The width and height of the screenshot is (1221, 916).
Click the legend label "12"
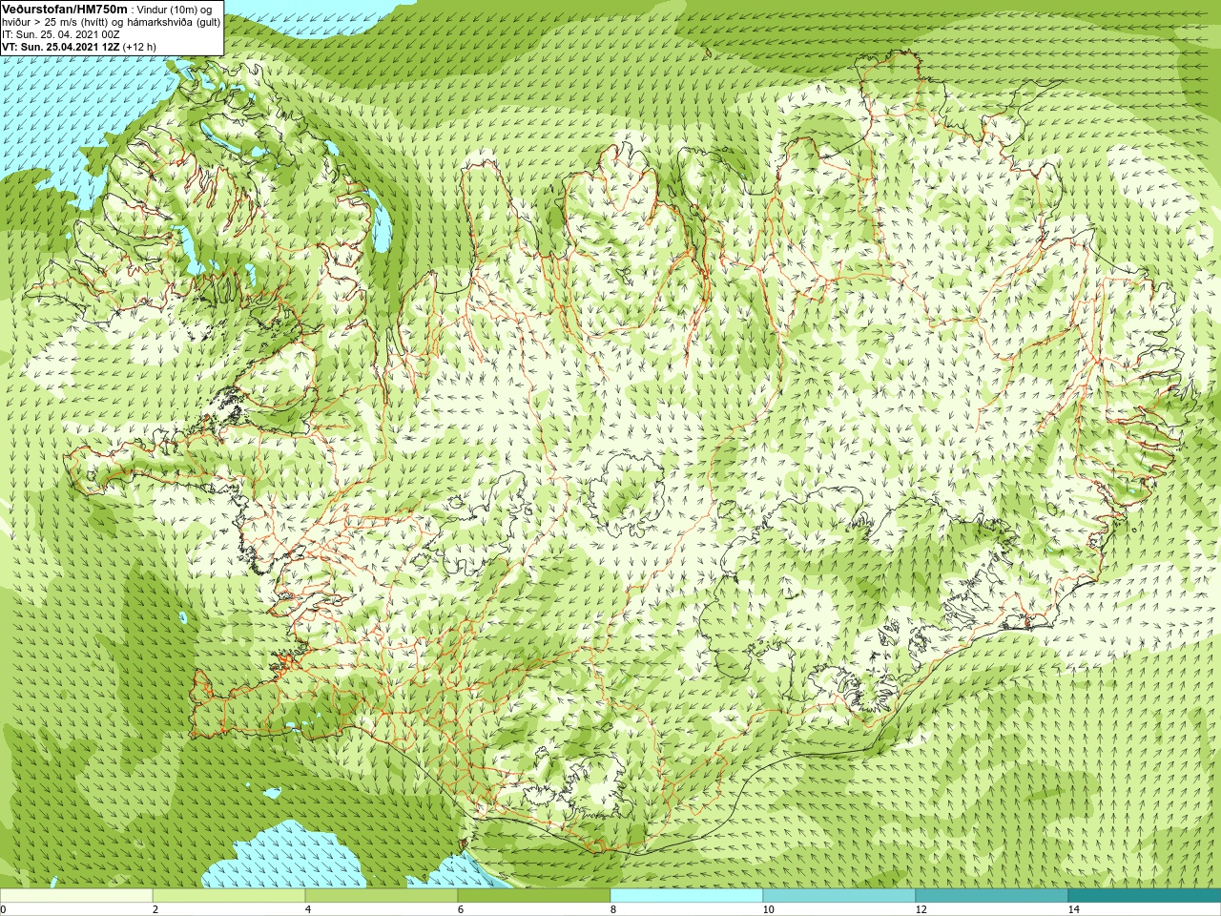point(921,909)
